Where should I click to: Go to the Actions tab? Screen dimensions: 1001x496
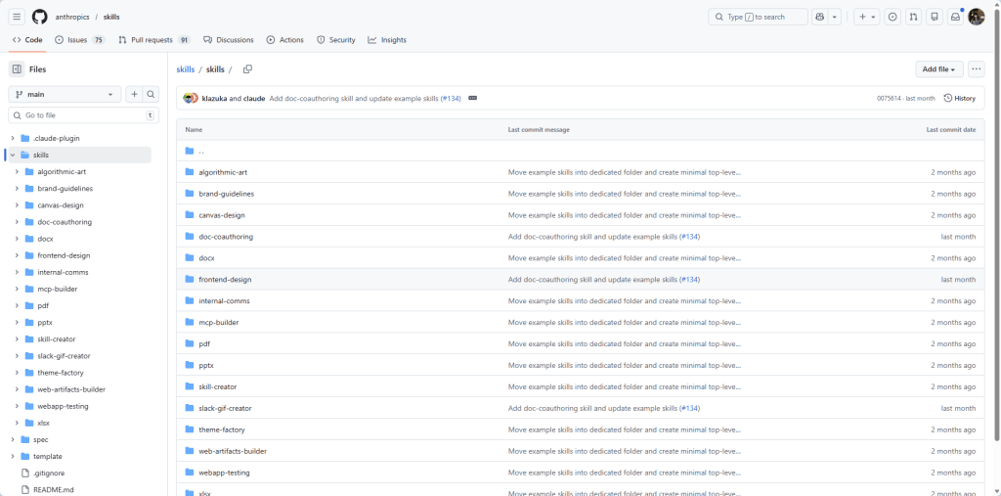coord(284,40)
